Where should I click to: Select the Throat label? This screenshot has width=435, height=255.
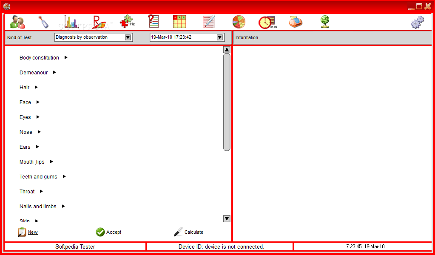(x=27, y=192)
